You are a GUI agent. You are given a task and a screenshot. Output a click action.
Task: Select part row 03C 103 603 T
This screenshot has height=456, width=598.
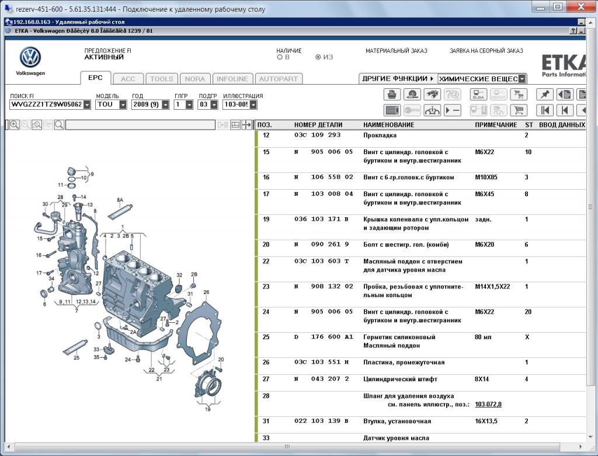coord(422,266)
